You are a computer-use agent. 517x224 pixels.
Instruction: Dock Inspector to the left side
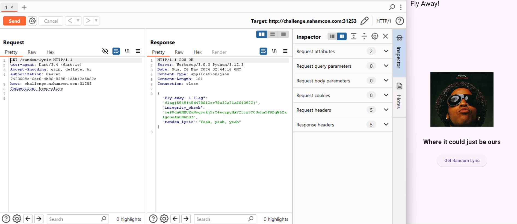point(332,36)
